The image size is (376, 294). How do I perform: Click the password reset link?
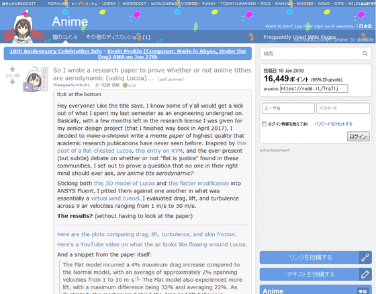click(x=333, y=124)
